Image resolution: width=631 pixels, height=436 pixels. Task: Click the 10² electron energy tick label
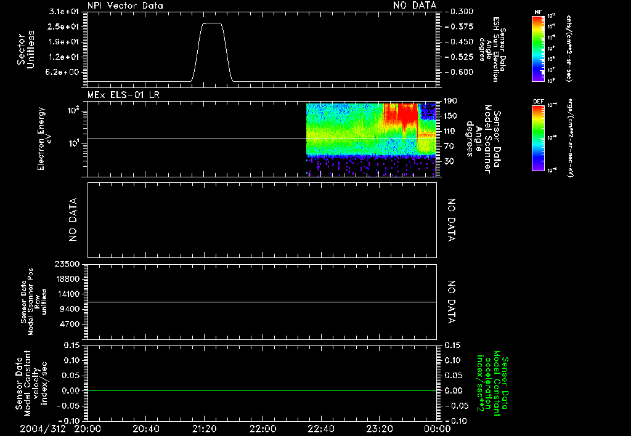point(74,110)
